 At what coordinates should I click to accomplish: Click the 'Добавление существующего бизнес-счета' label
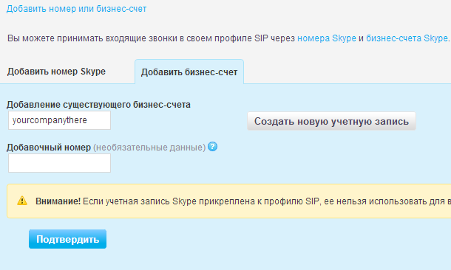coord(98,105)
